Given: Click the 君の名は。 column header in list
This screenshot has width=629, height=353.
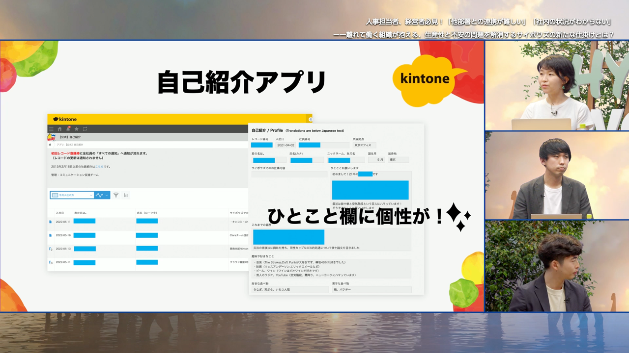Looking at the screenshot, I should click(80, 213).
